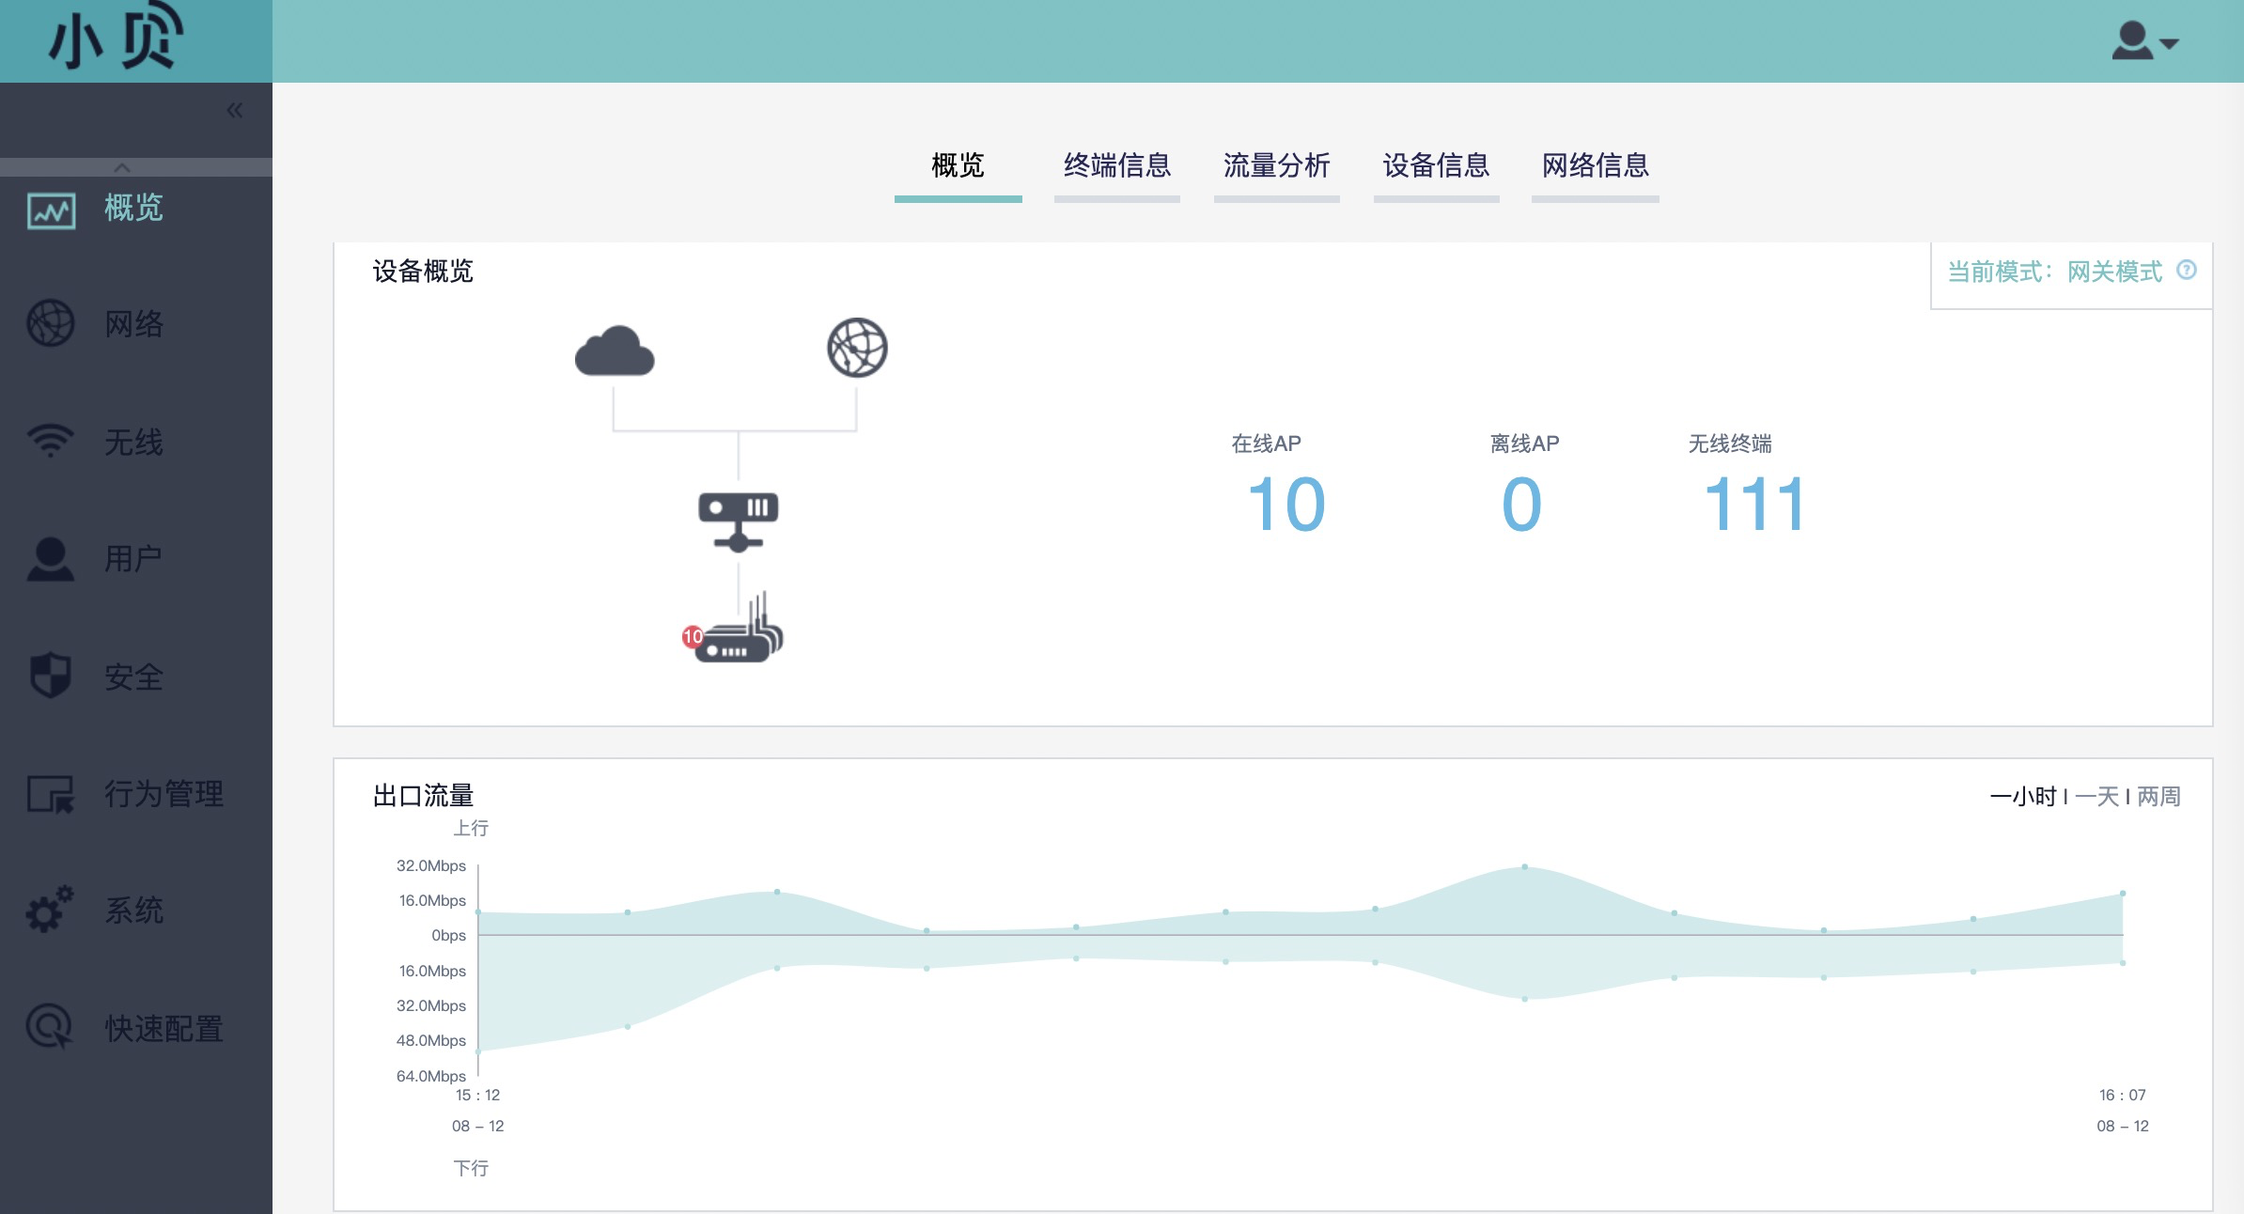Switch to the 终端信息 tab
This screenshot has height=1214, width=2244.
1116,166
